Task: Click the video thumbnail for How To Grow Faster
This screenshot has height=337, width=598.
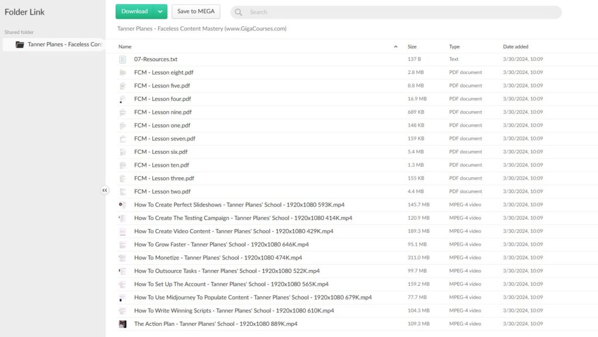Action: (x=123, y=244)
